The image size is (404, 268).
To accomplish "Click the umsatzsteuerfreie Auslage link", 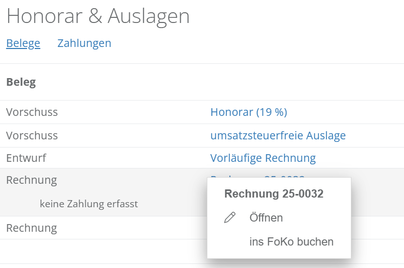I will tap(278, 136).
